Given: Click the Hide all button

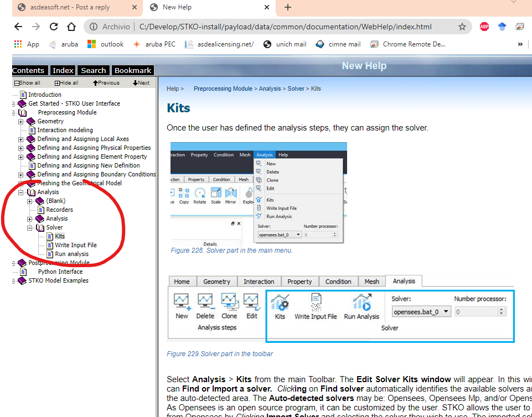Looking at the screenshot, I should coord(66,83).
